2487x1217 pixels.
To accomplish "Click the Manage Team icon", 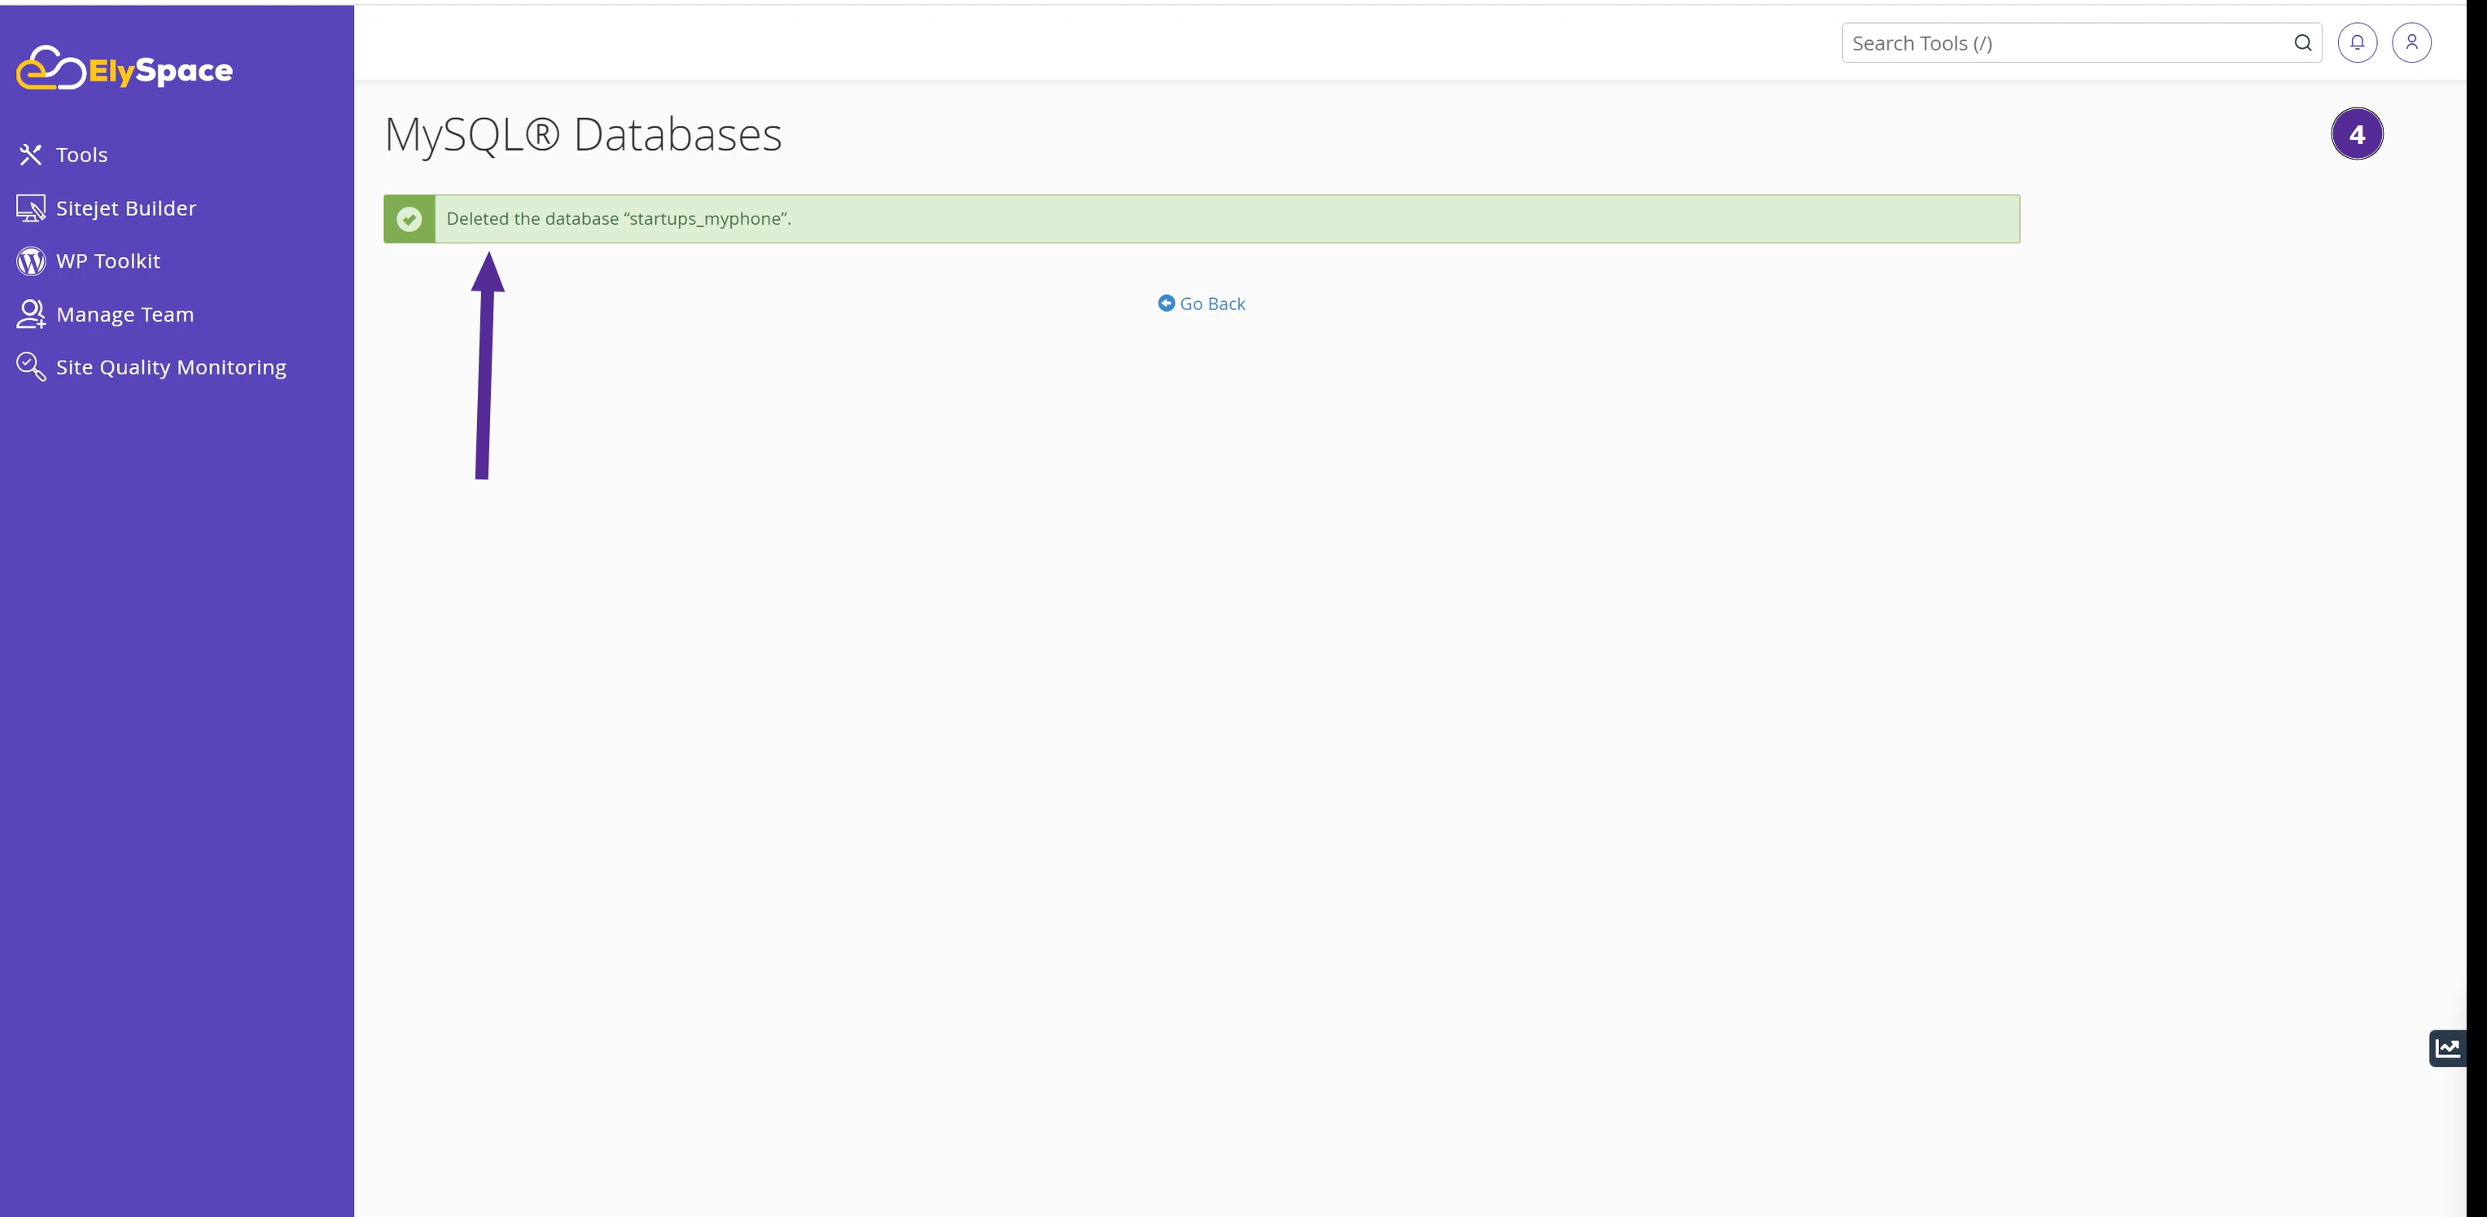I will click(x=30, y=314).
